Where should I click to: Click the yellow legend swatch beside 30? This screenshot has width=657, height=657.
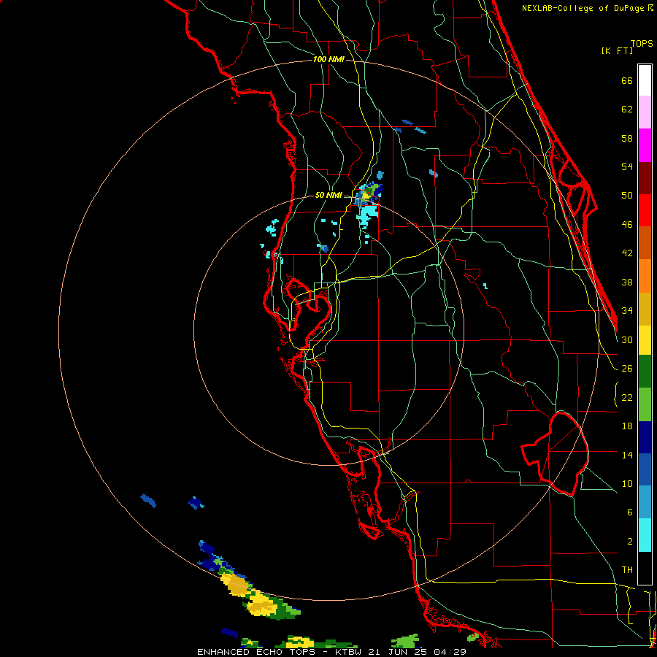click(x=645, y=340)
